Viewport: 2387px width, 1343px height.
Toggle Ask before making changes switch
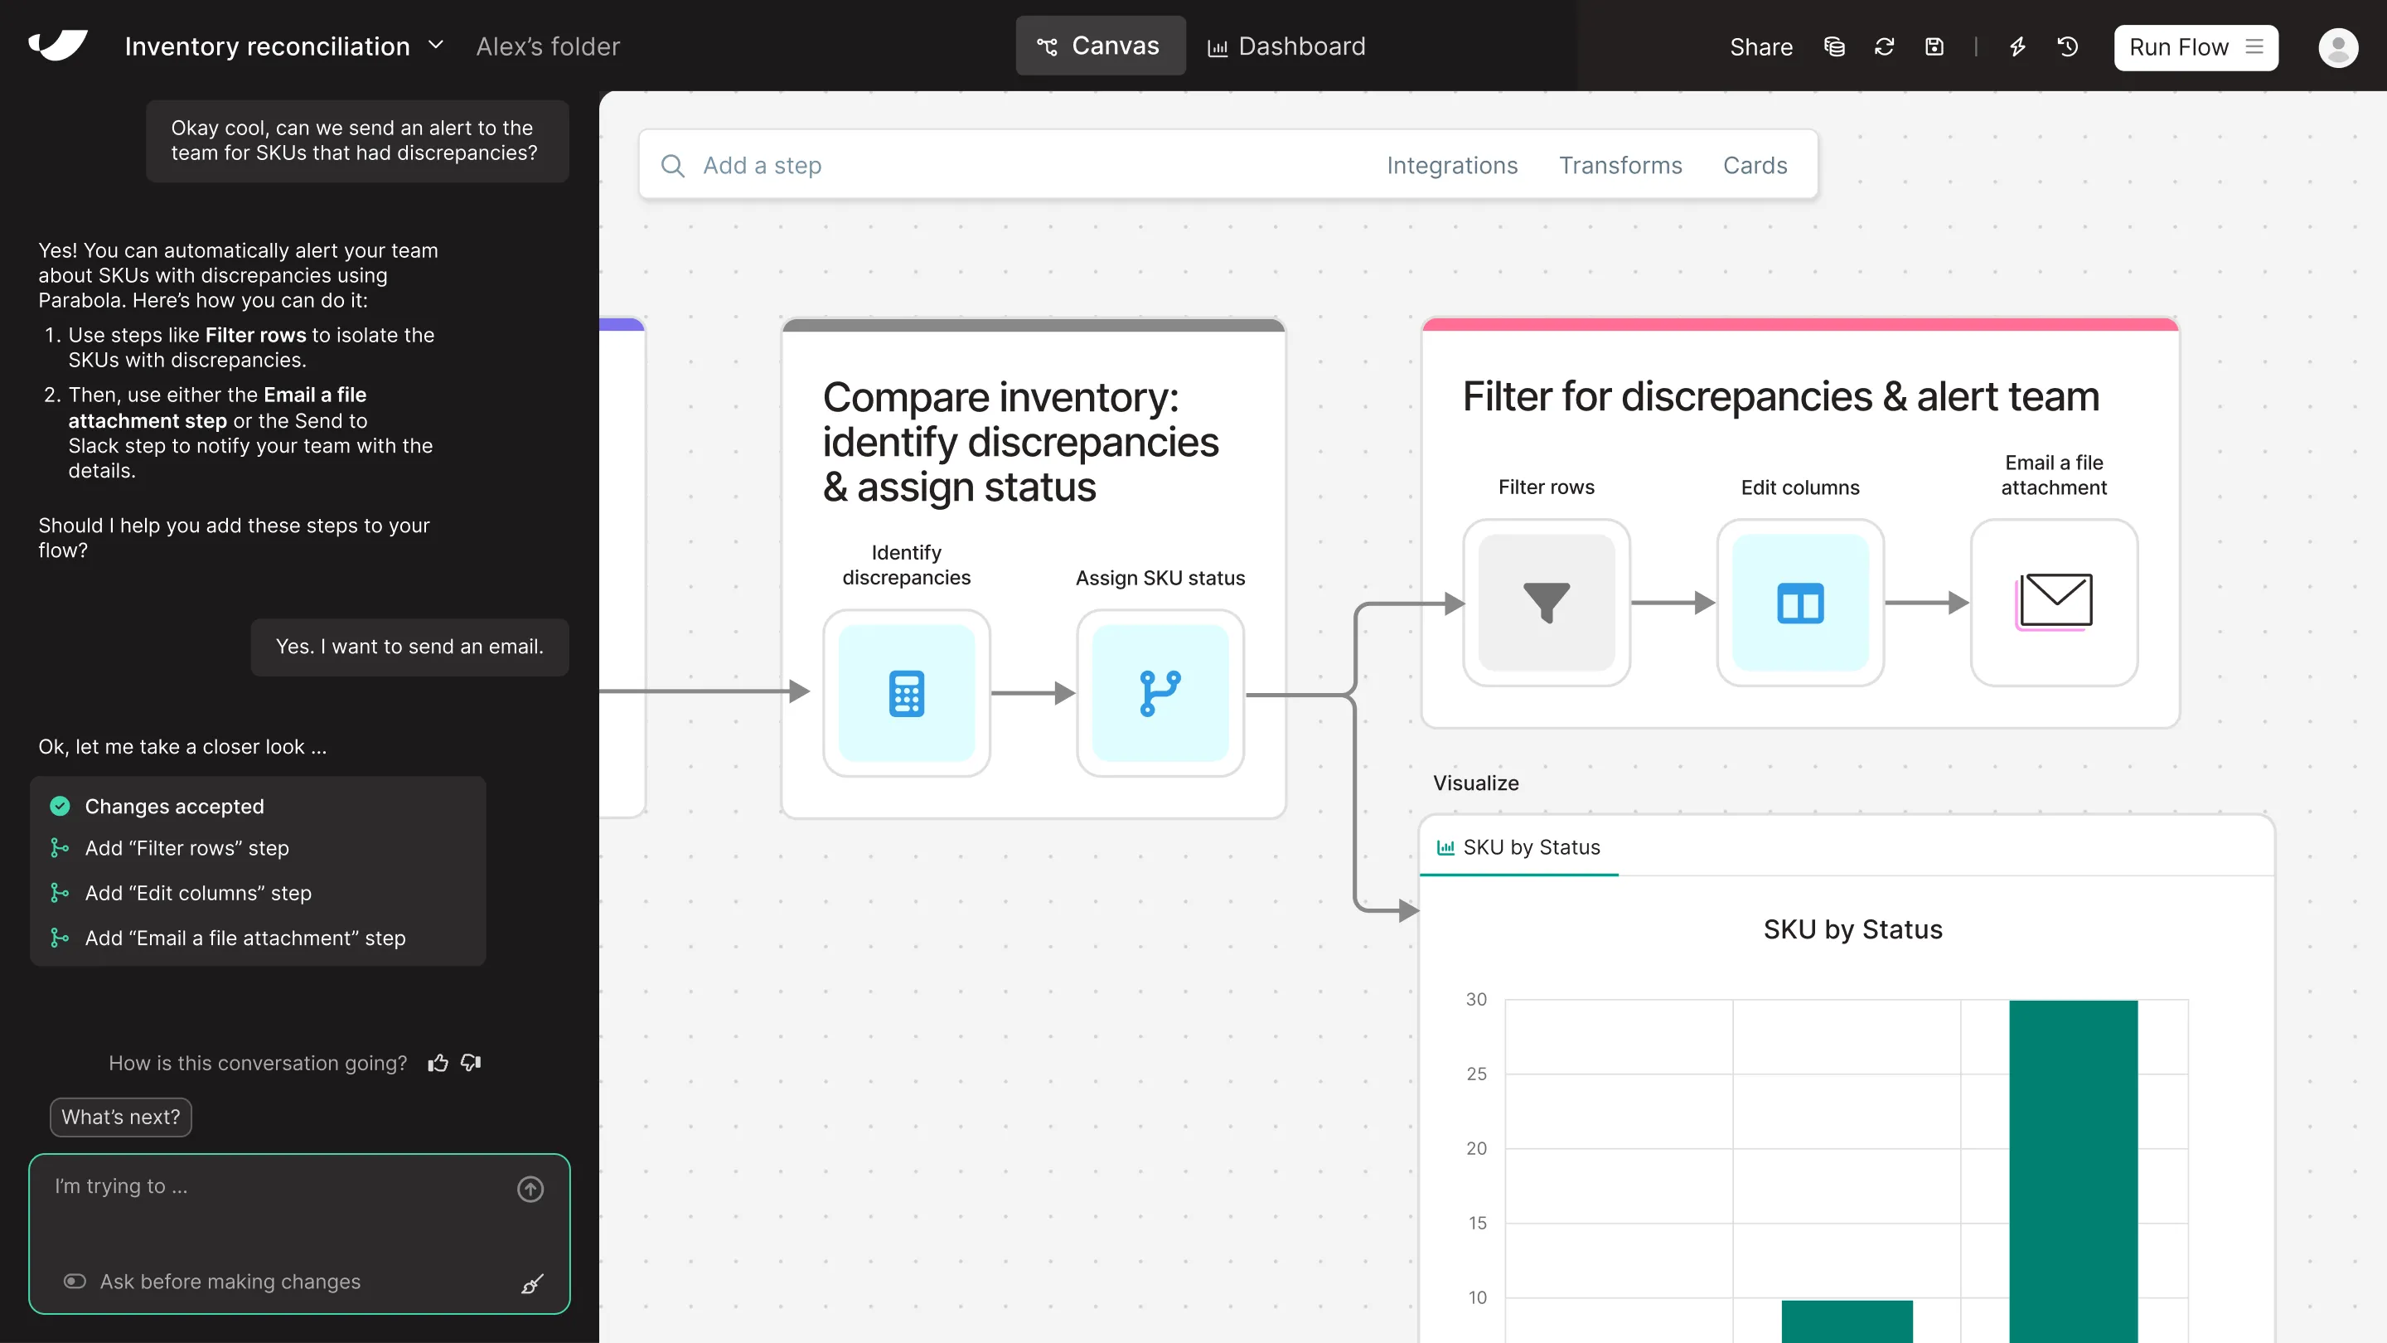coord(74,1281)
